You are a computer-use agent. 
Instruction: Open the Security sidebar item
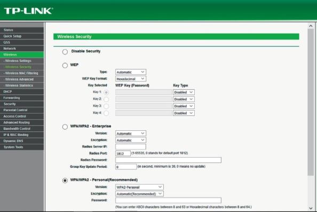(22, 104)
